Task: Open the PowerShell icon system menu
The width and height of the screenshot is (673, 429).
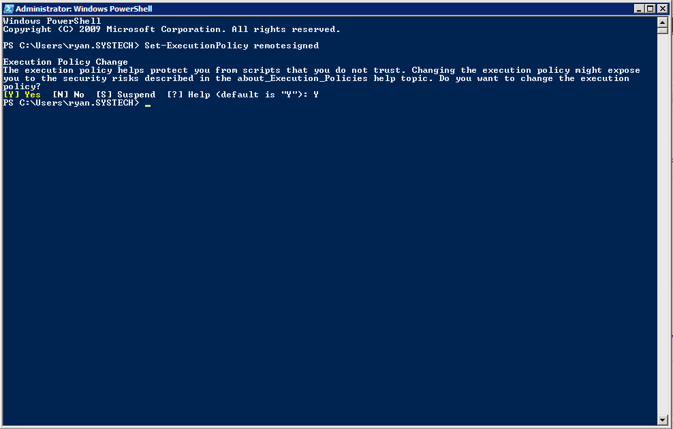Action: pyautogui.click(x=9, y=9)
